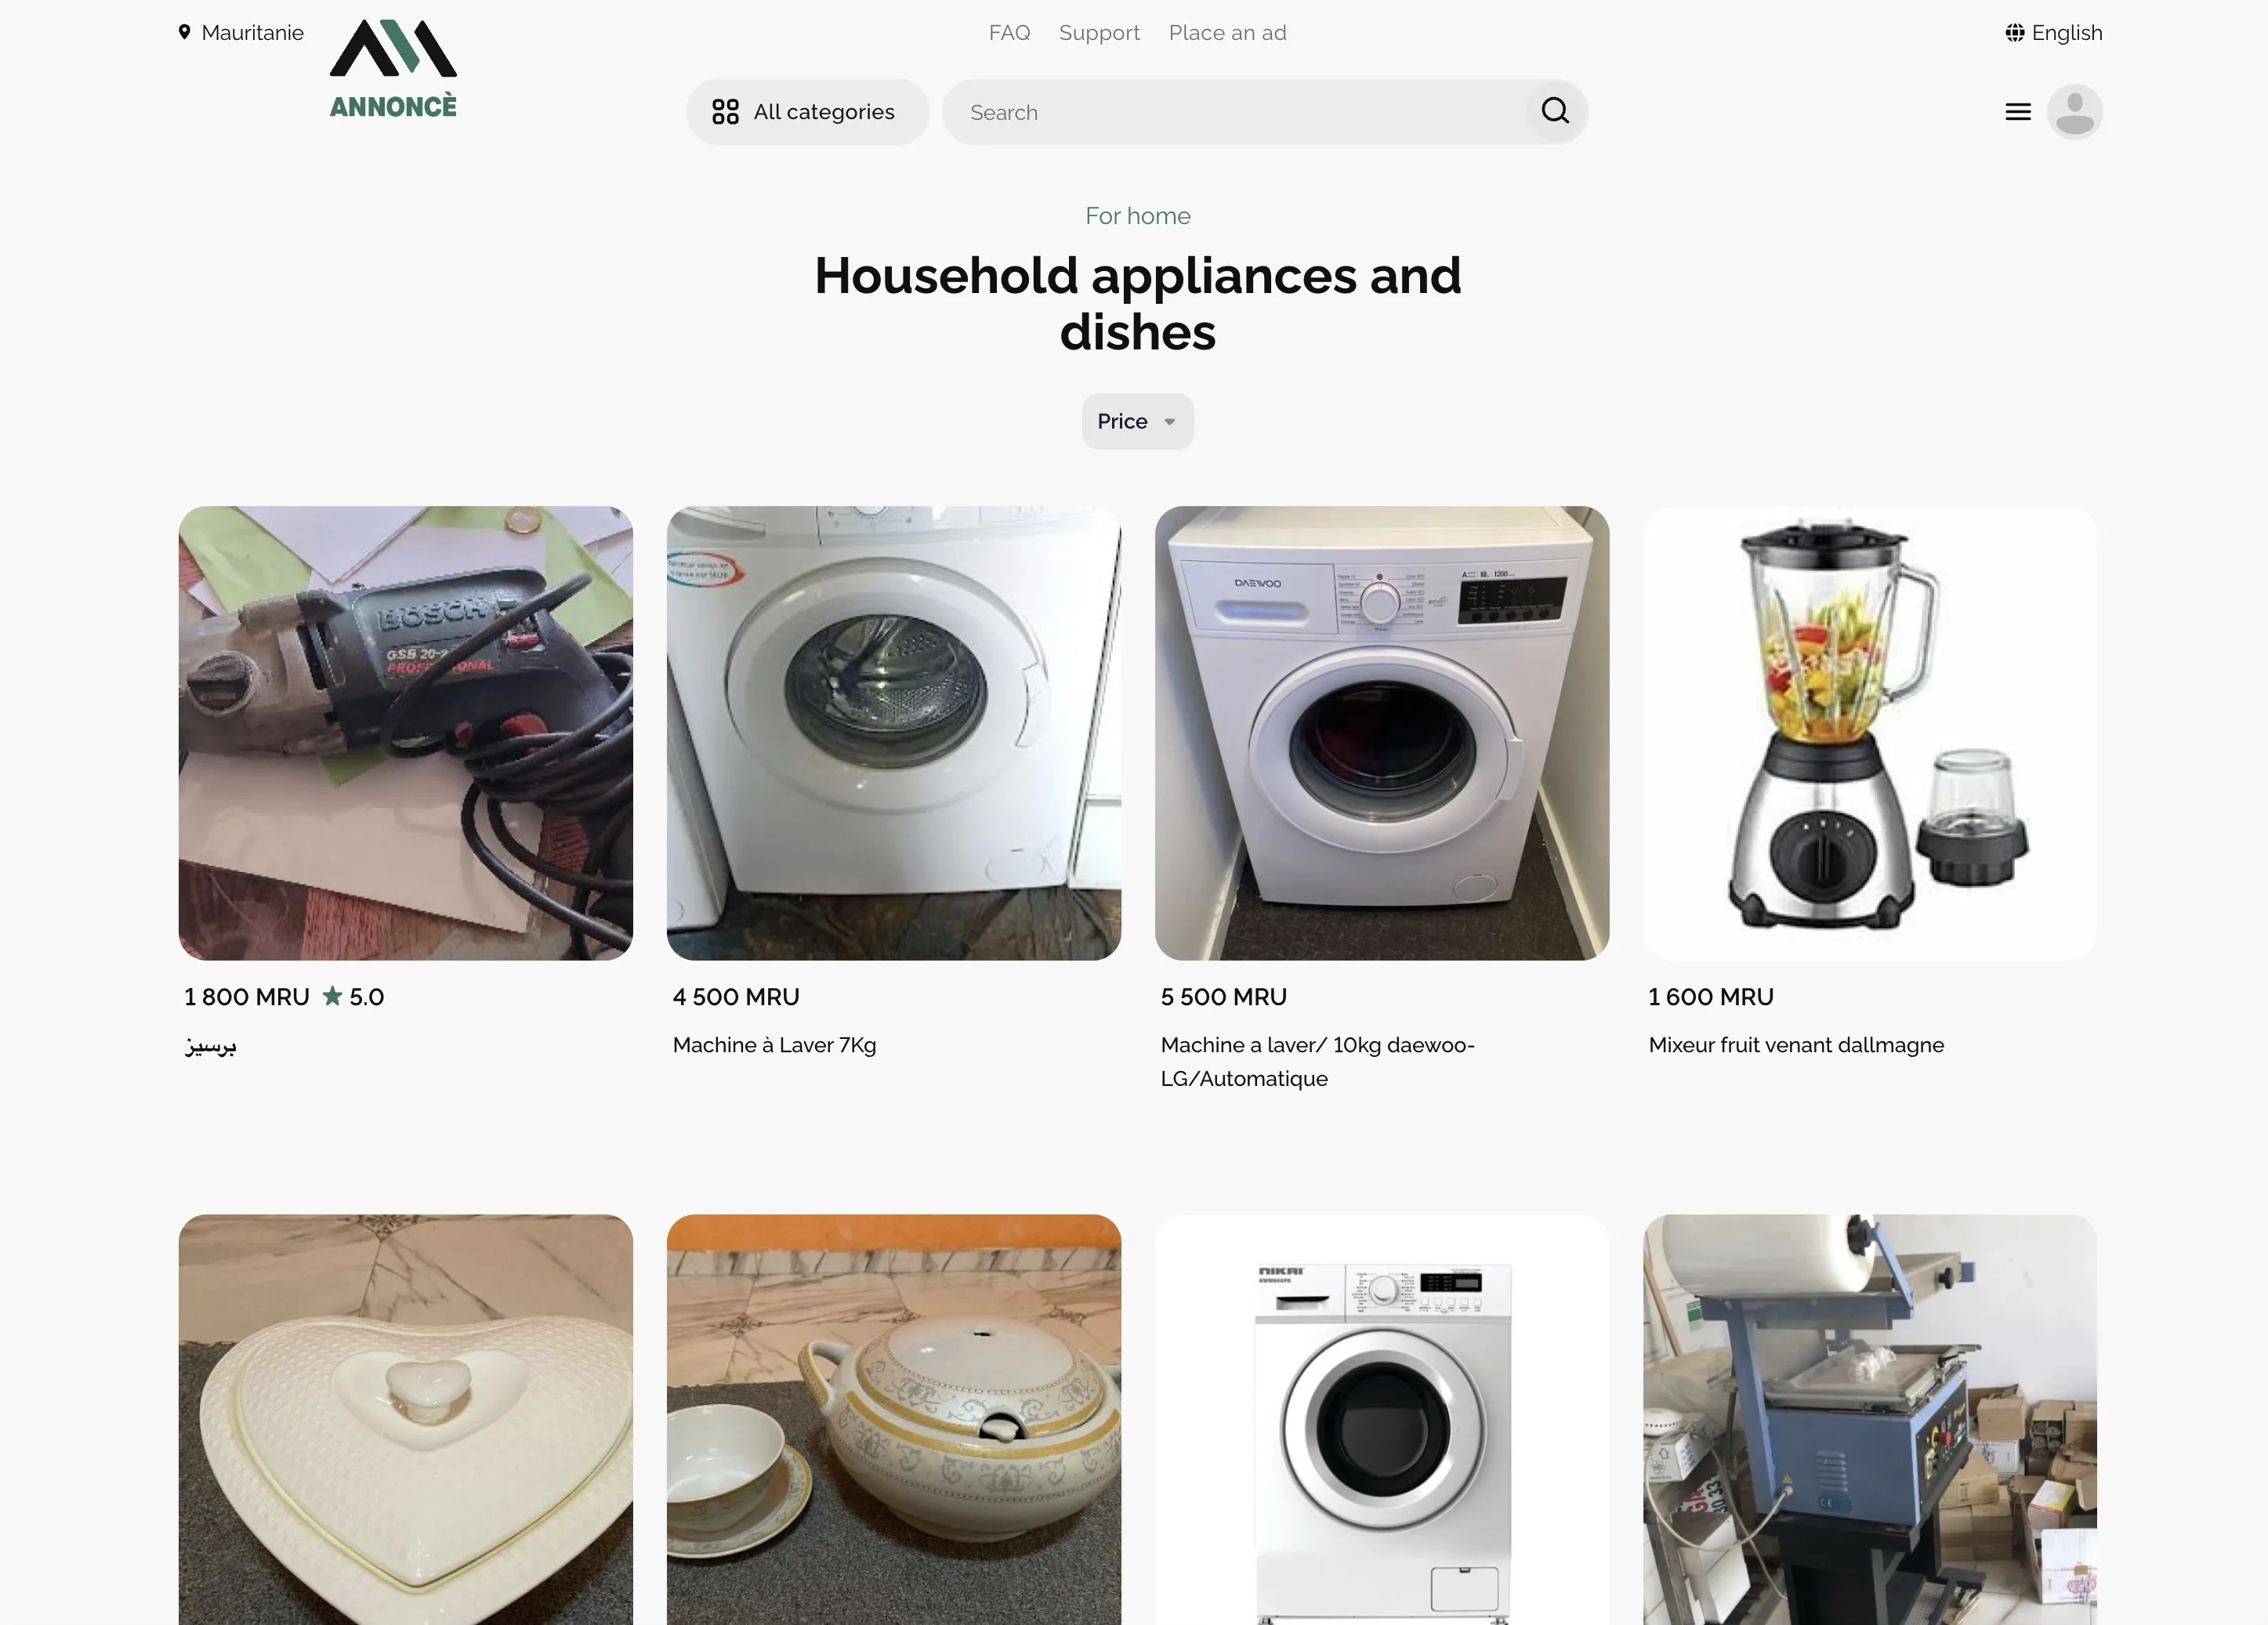Image resolution: width=2268 pixels, height=1625 pixels.
Task: Open the Daewoo washing machine photo
Action: click(1382, 733)
